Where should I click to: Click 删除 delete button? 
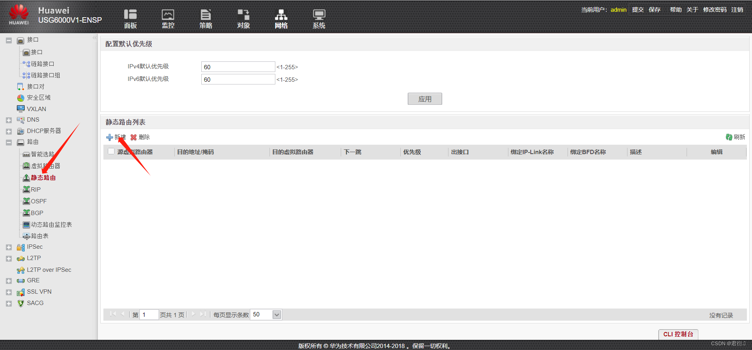(x=140, y=137)
